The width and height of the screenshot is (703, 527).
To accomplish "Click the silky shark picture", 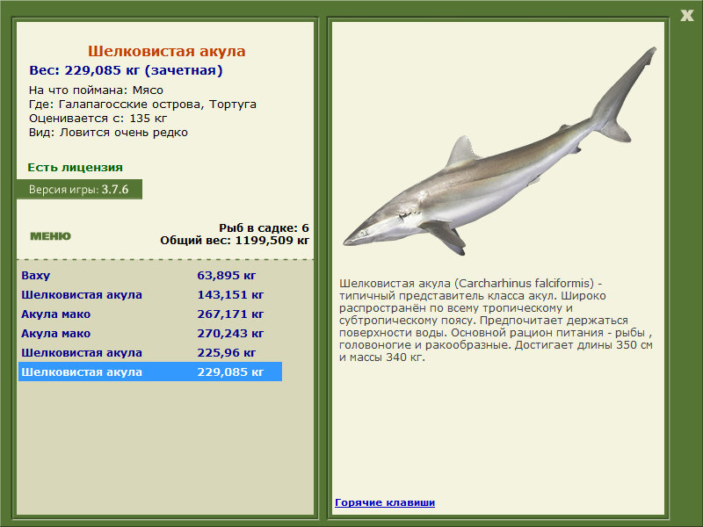I will [499, 152].
